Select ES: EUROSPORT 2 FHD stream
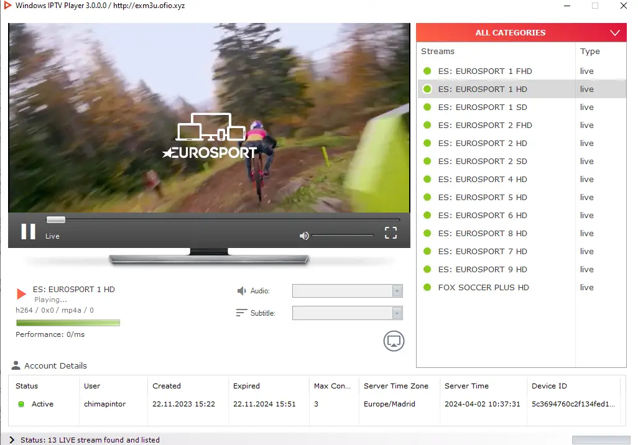This screenshot has width=638, height=445. pyautogui.click(x=522, y=126)
